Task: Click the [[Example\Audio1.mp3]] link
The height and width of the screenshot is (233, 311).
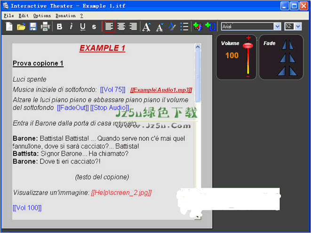Action: point(161,90)
